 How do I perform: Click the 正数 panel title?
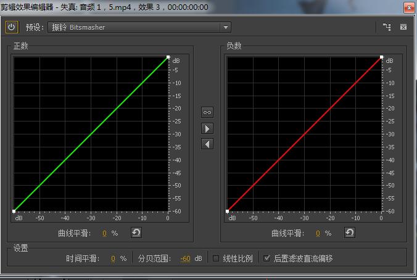(21, 46)
